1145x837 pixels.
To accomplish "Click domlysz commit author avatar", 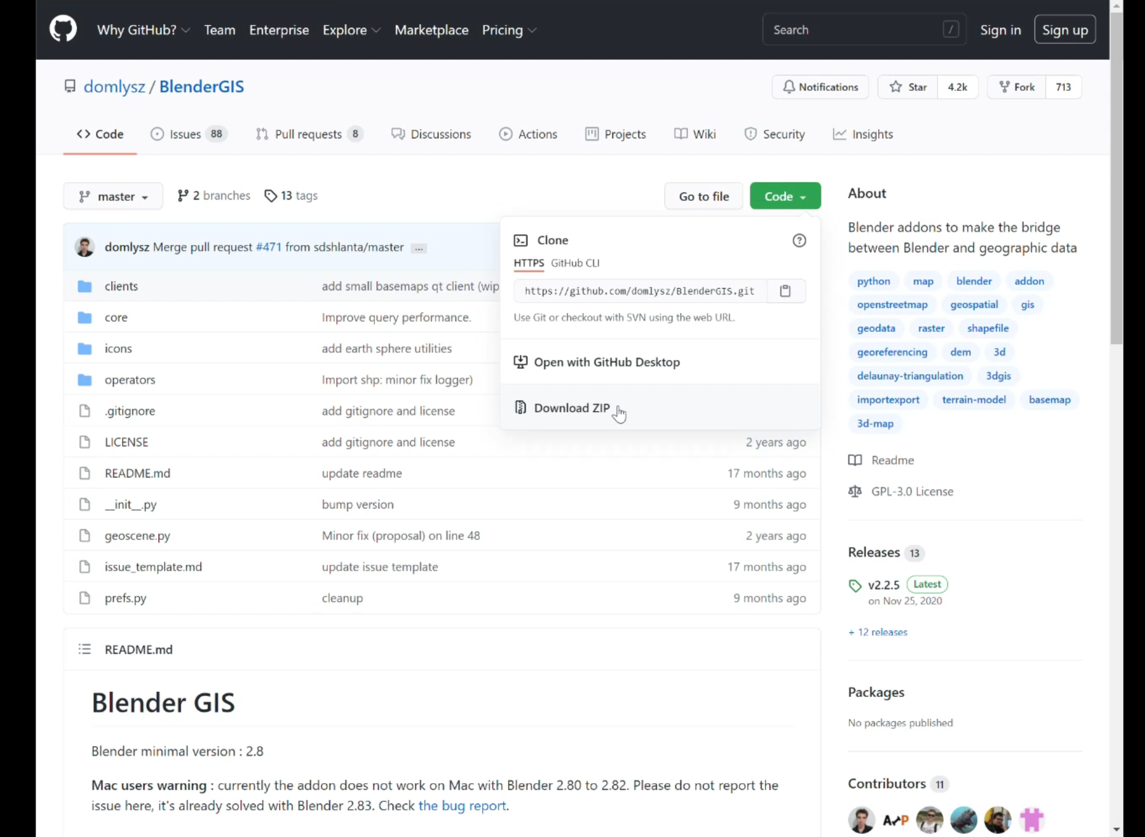I will (x=85, y=247).
